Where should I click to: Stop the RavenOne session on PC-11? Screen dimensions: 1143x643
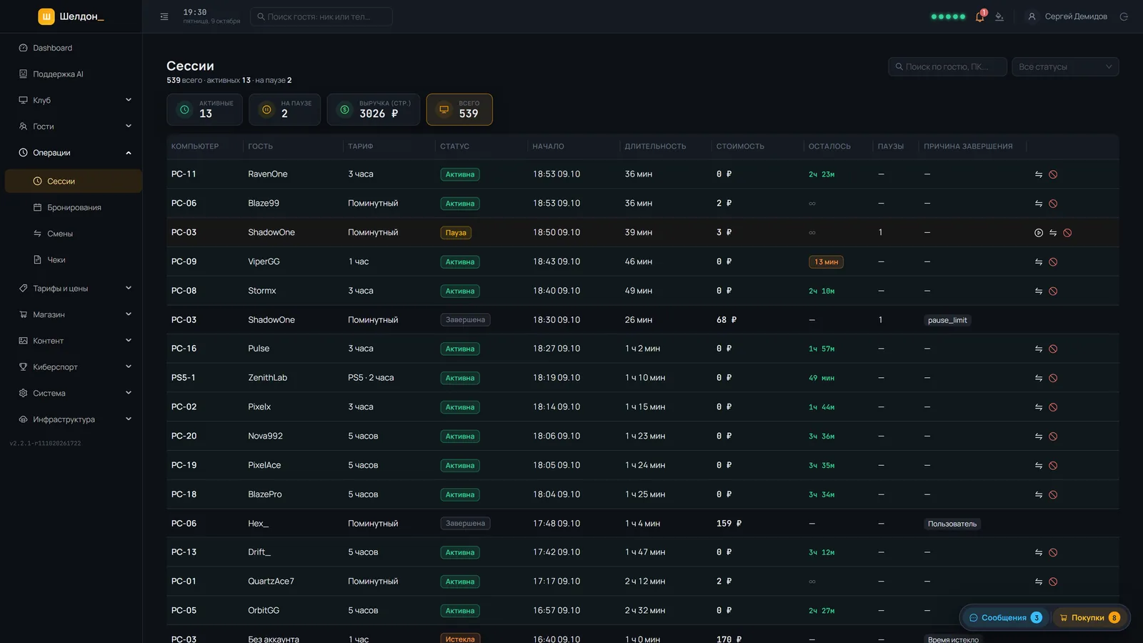click(x=1053, y=174)
